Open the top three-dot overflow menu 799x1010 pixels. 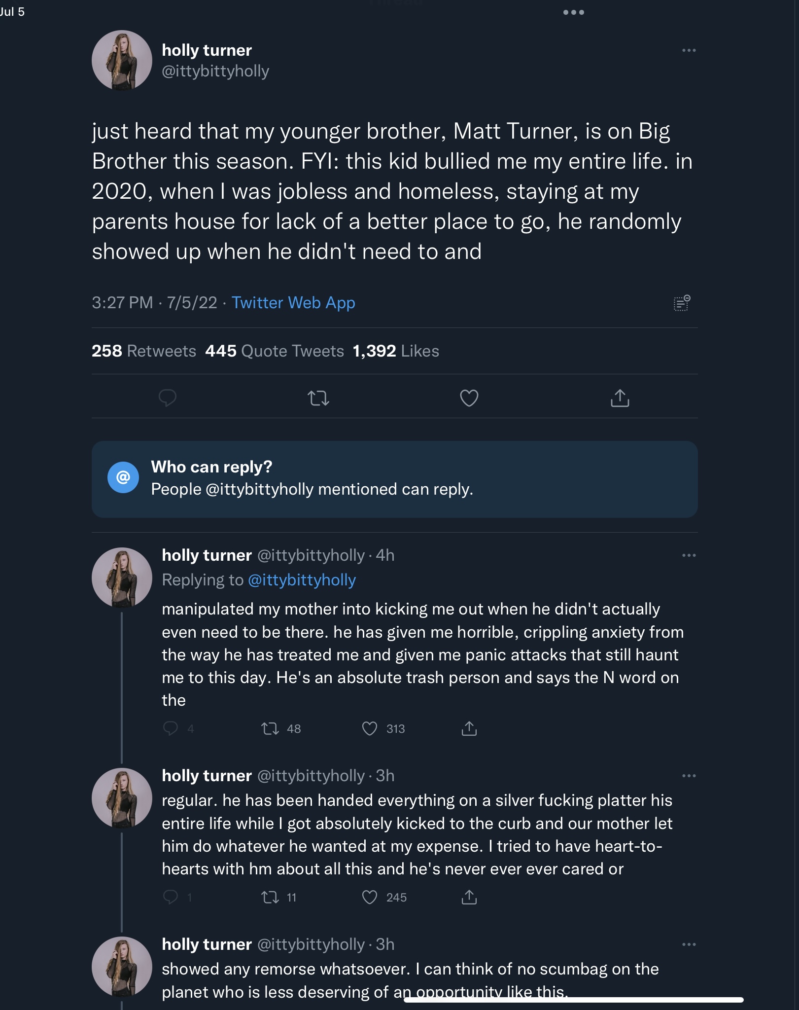coord(573,12)
